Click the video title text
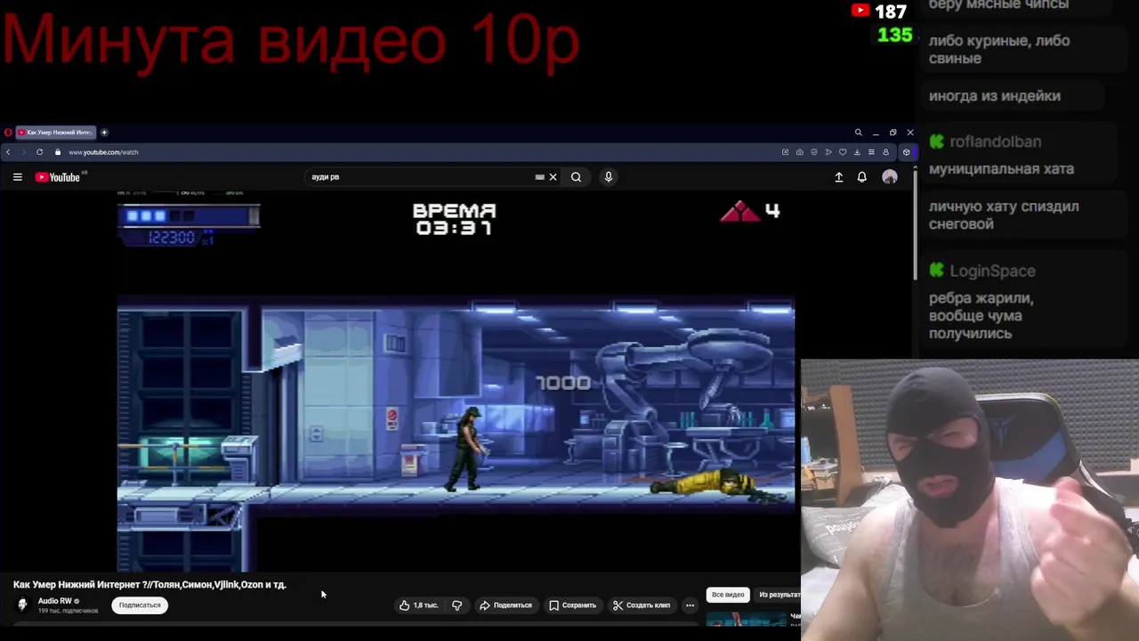1139x641 pixels. (149, 585)
